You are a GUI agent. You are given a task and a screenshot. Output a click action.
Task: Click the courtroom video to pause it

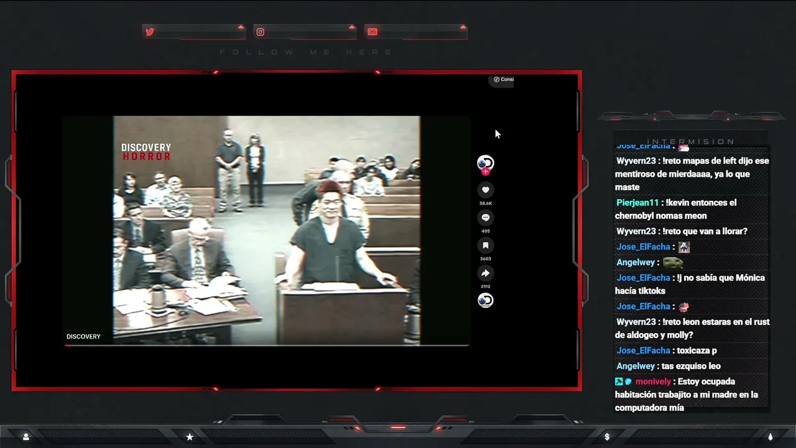(x=266, y=230)
